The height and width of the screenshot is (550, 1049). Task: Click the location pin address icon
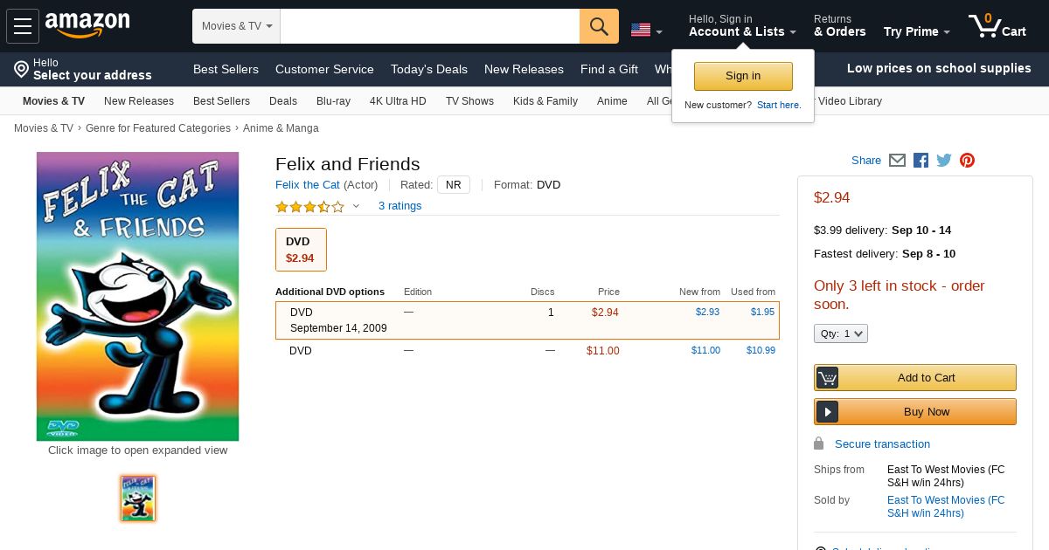tap(21, 69)
